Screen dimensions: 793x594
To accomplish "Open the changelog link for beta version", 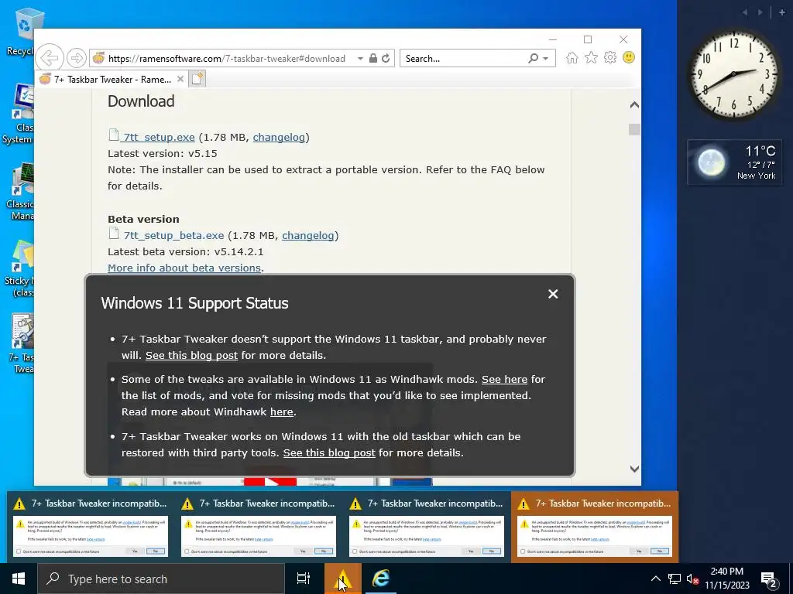I will [308, 235].
